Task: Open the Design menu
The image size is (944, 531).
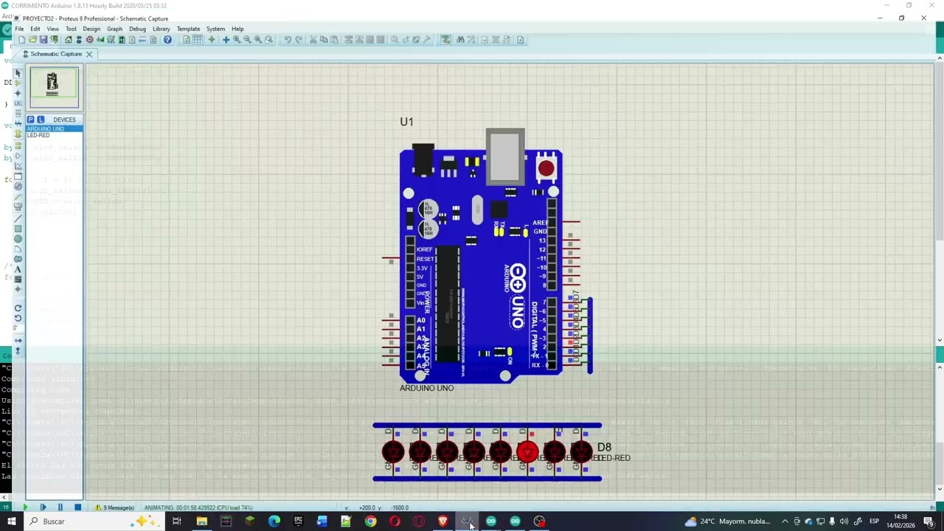Action: [x=91, y=29]
